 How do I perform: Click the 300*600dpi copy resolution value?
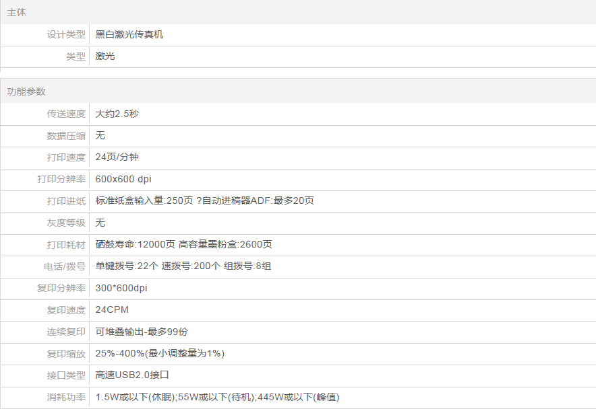[x=121, y=288]
